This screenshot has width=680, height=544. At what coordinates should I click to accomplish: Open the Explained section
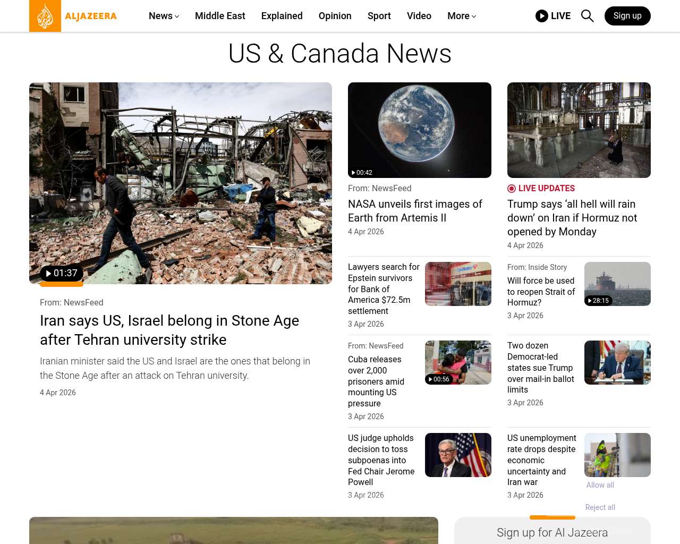(x=282, y=16)
